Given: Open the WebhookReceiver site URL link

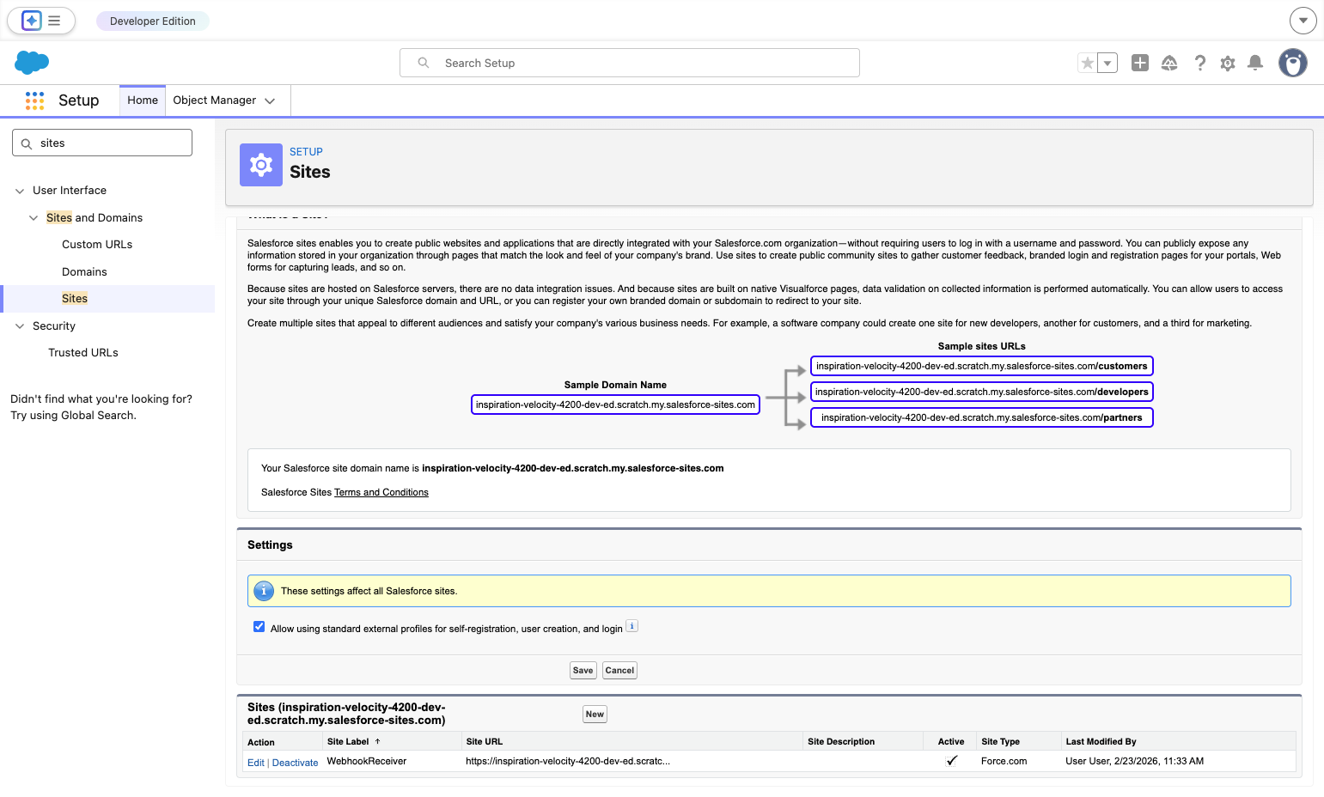Looking at the screenshot, I should point(568,762).
